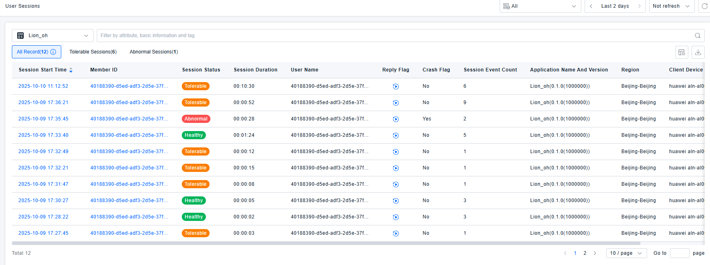Click the info icon beside All Record
Screen dimensions: 710x265
point(53,52)
